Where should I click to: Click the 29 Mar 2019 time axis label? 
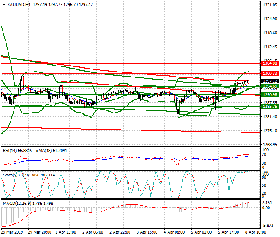point(12,232)
